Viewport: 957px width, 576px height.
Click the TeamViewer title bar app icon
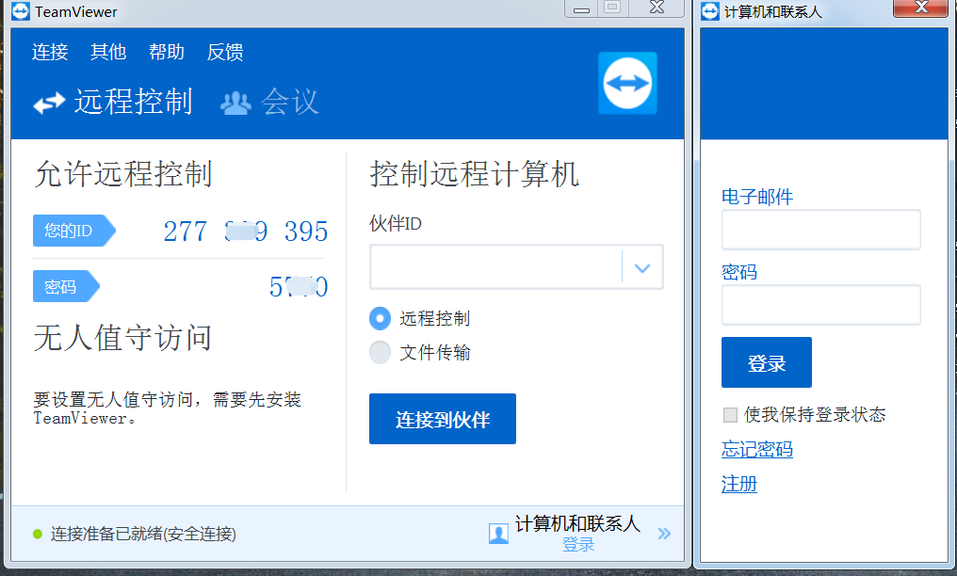tap(20, 11)
